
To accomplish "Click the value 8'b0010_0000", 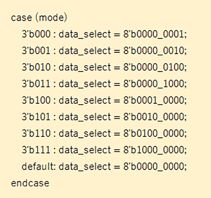I will pos(154,116).
